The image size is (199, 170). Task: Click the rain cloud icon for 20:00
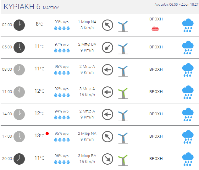188,159
